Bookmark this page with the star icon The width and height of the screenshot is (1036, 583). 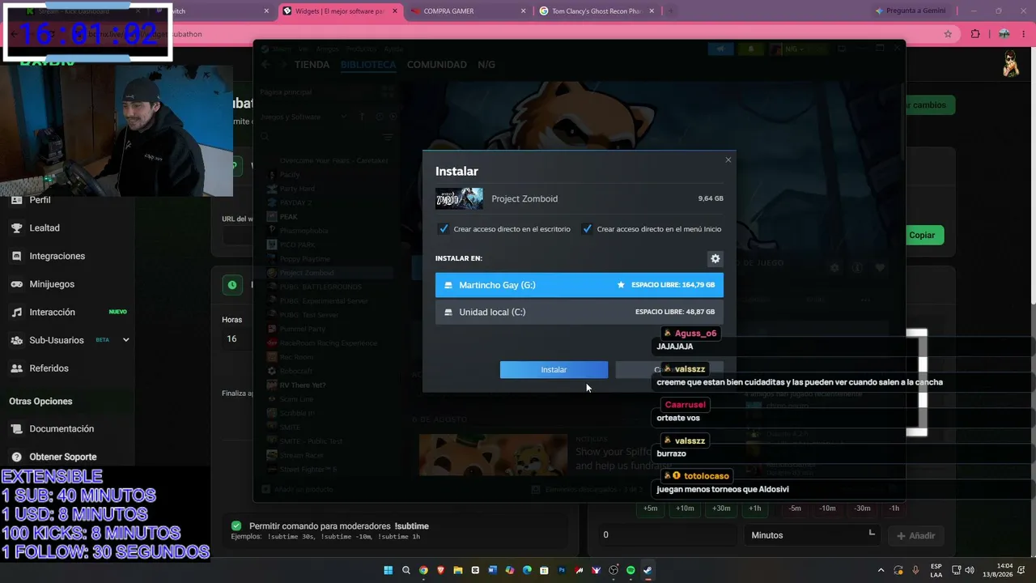948,34
